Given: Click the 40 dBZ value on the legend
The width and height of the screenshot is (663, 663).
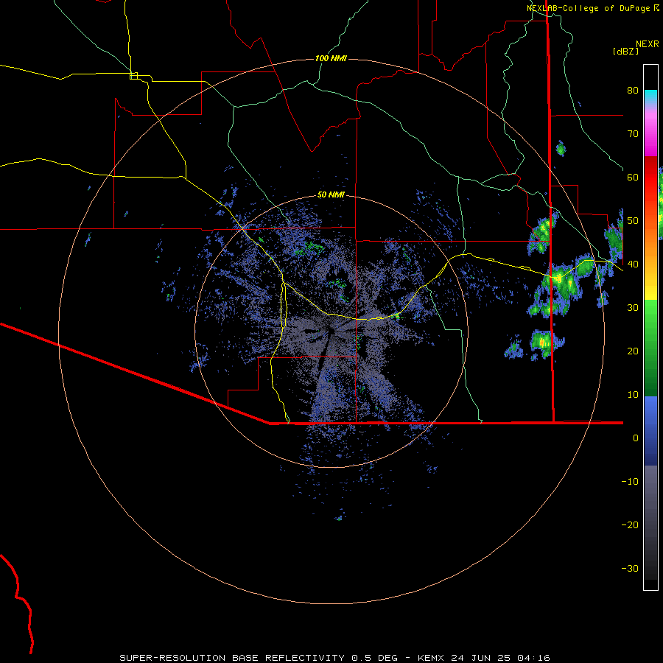Looking at the screenshot, I should click(x=633, y=264).
